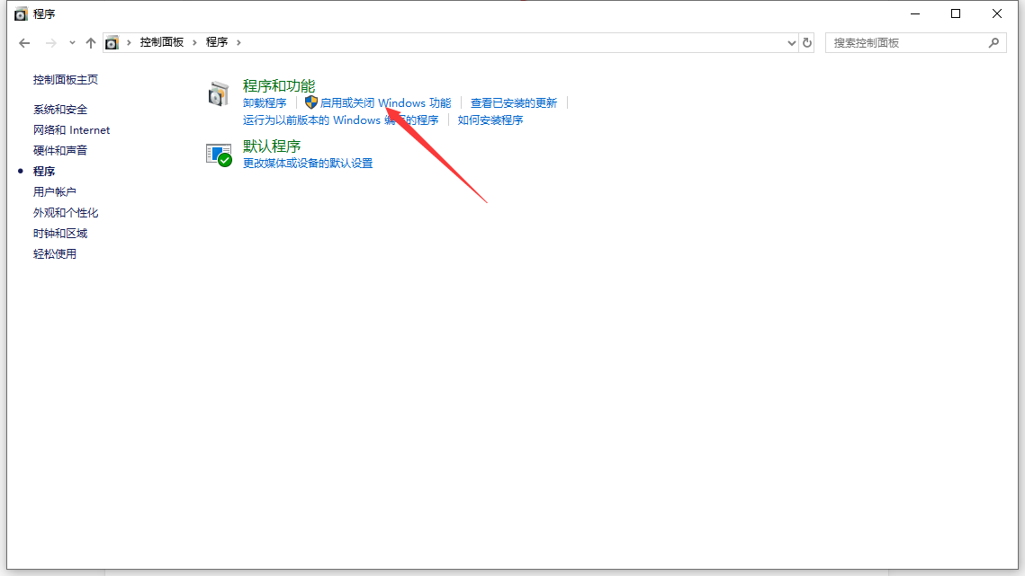Open 硬件和声音 from the sidebar
The image size is (1025, 576).
click(x=60, y=151)
